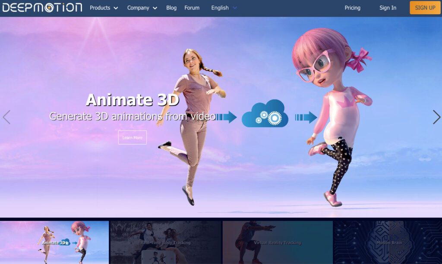View the Pricing page

point(352,8)
